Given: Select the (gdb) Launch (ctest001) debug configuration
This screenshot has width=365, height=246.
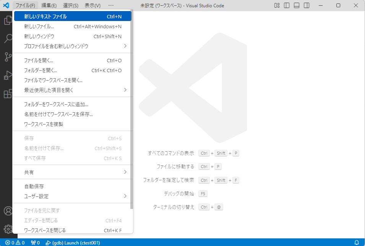Looking at the screenshot, I should tap(73, 243).
